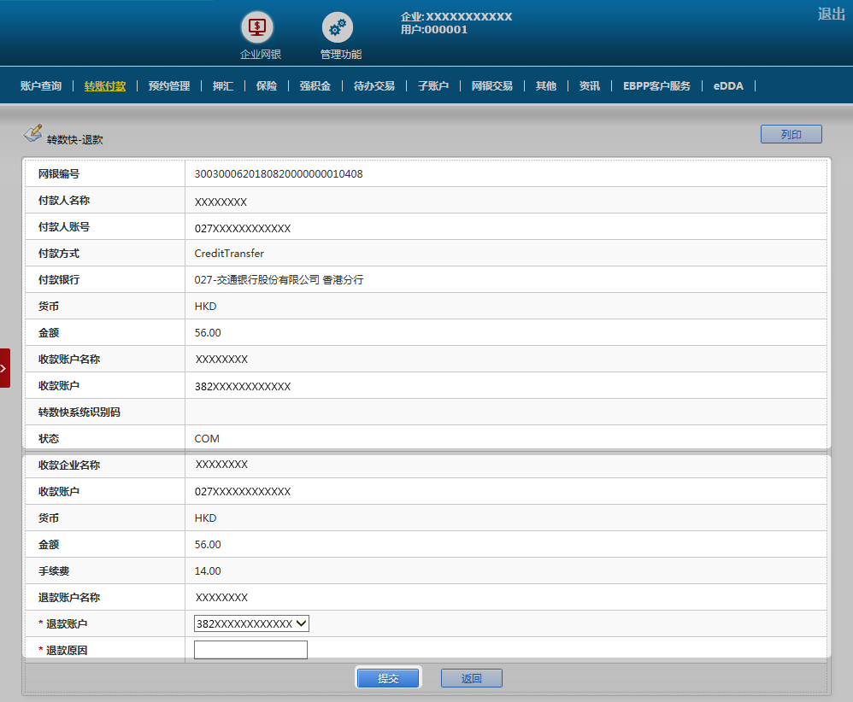This screenshot has width=853, height=702.
Task: Log out via 退出 link
Action: coord(831,14)
